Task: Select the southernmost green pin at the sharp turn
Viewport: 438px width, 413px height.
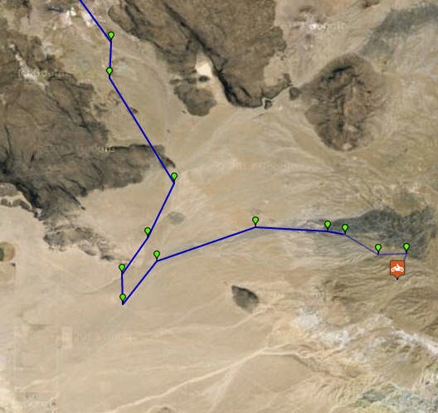Action: pos(123,299)
